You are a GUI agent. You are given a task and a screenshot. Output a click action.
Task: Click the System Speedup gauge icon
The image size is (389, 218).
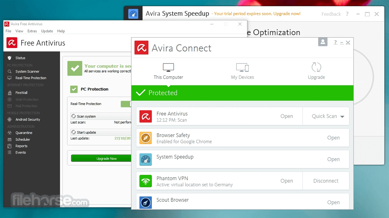tap(145, 159)
